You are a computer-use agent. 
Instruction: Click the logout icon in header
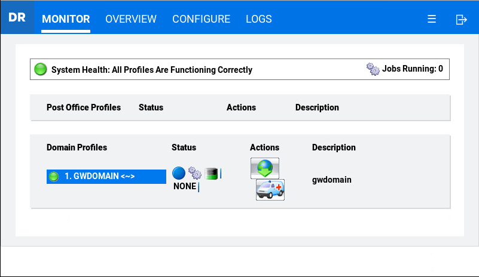(461, 19)
